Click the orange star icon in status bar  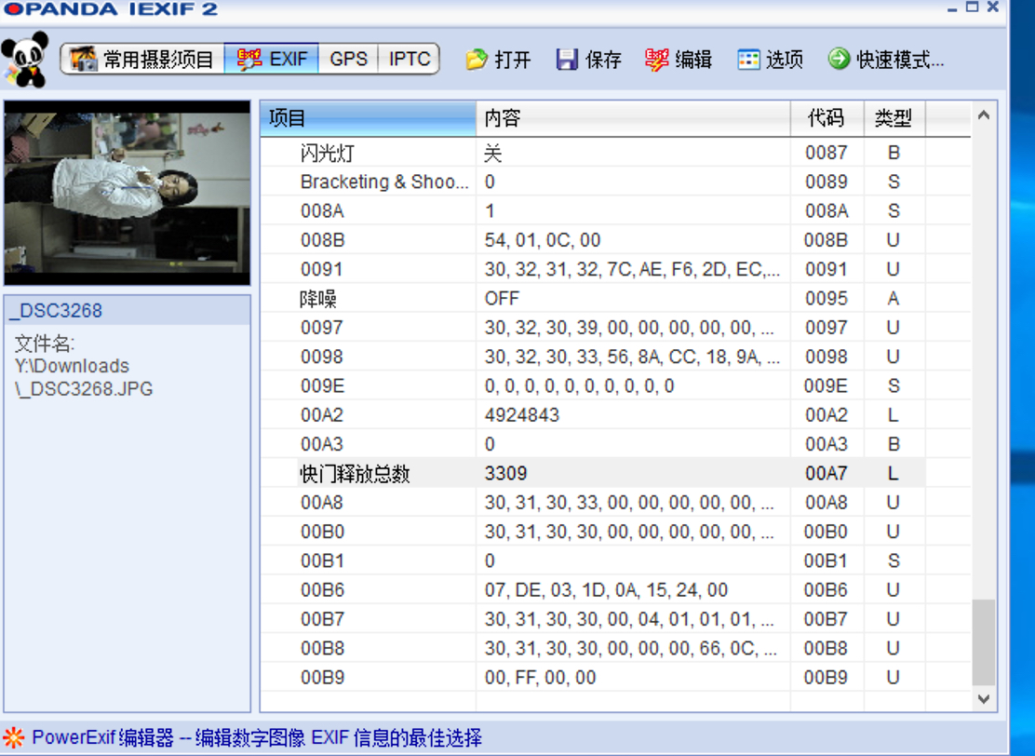pos(13,737)
